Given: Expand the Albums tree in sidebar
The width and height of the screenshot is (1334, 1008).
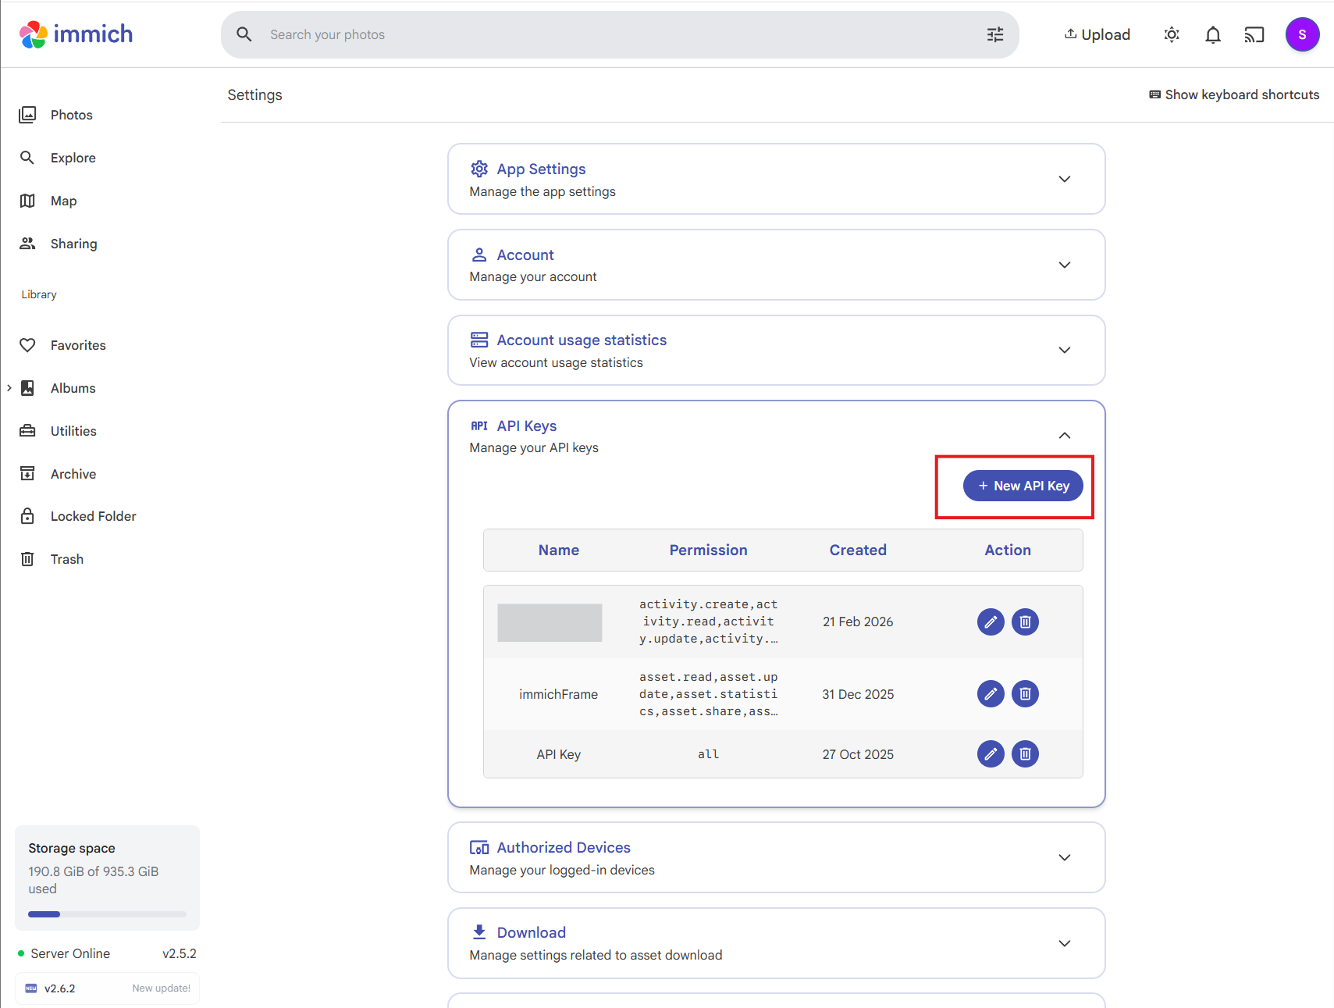Looking at the screenshot, I should pyautogui.click(x=9, y=387).
